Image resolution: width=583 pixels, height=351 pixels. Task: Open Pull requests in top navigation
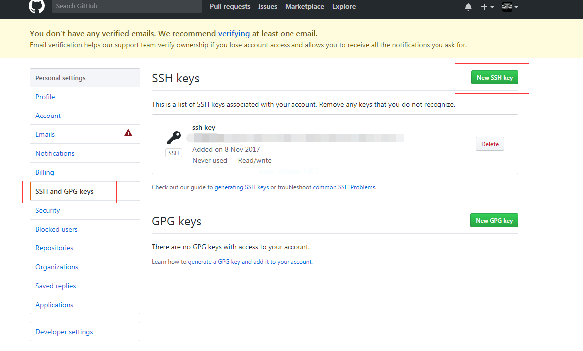coord(230,6)
